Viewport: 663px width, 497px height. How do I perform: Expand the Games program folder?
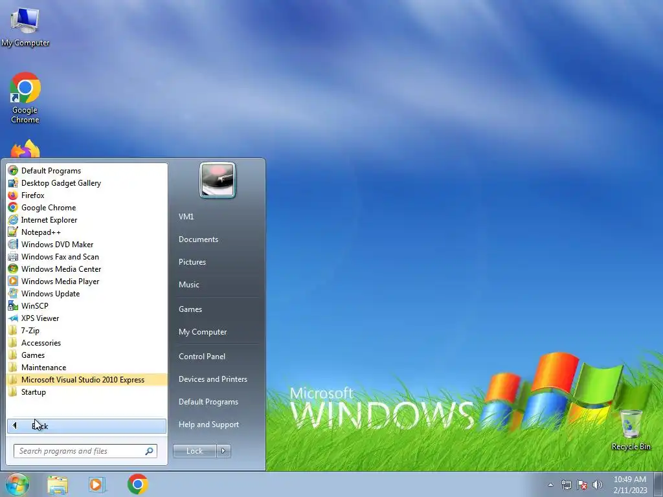87,355
